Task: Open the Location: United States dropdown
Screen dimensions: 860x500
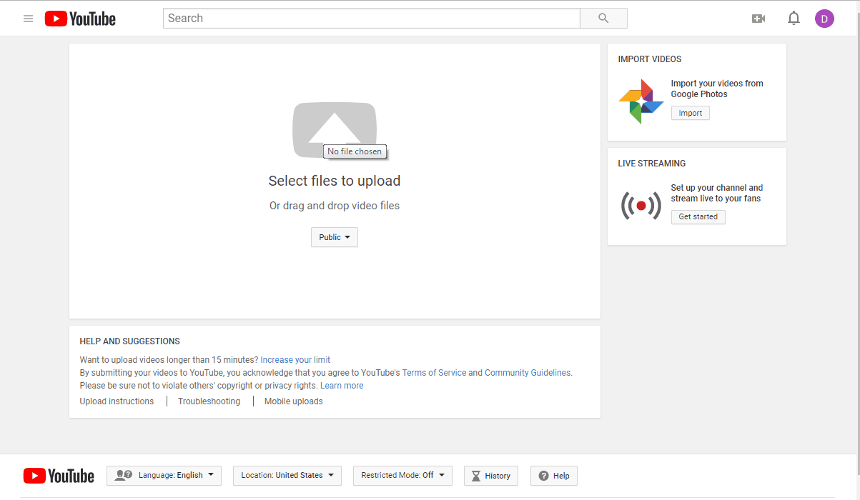Action: tap(287, 476)
